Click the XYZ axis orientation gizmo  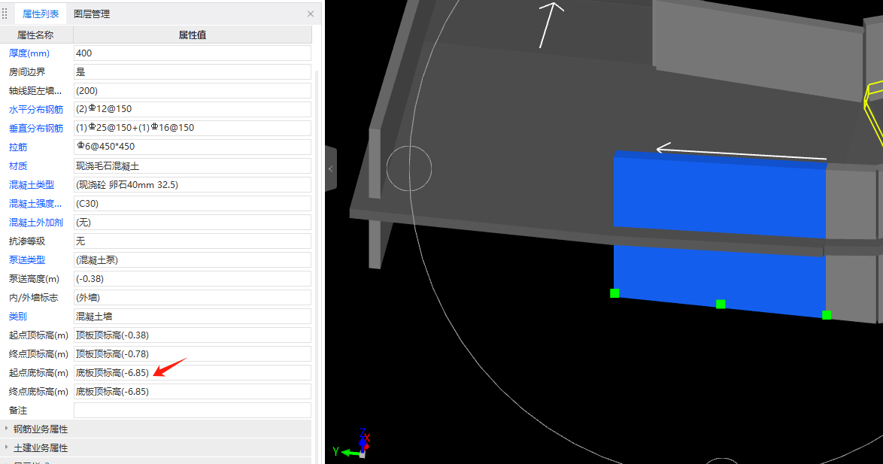[x=353, y=444]
